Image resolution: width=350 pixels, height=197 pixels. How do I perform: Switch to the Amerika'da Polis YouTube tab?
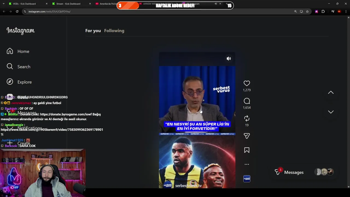107,4
